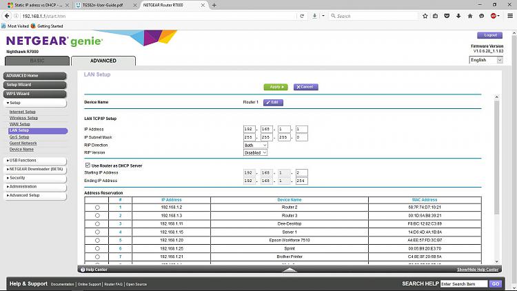Open a new browser tab

(x=214, y=4)
